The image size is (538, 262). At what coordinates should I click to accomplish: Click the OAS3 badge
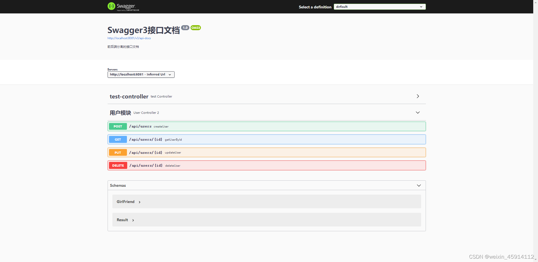(196, 28)
